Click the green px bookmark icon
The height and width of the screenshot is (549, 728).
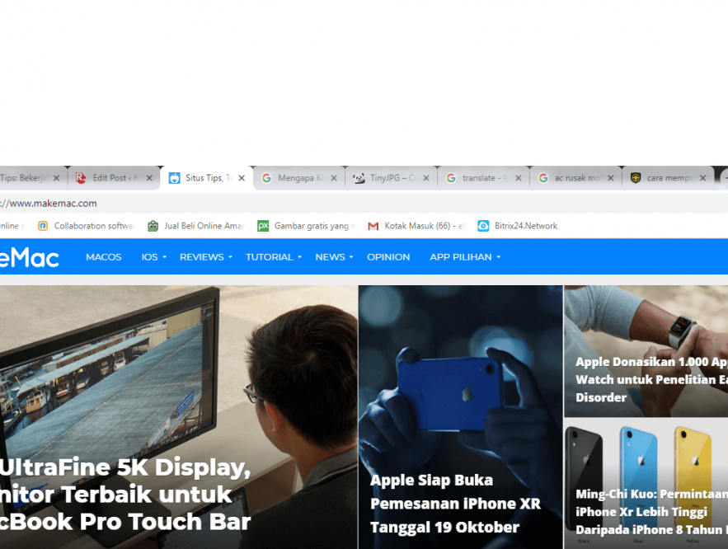point(263,226)
